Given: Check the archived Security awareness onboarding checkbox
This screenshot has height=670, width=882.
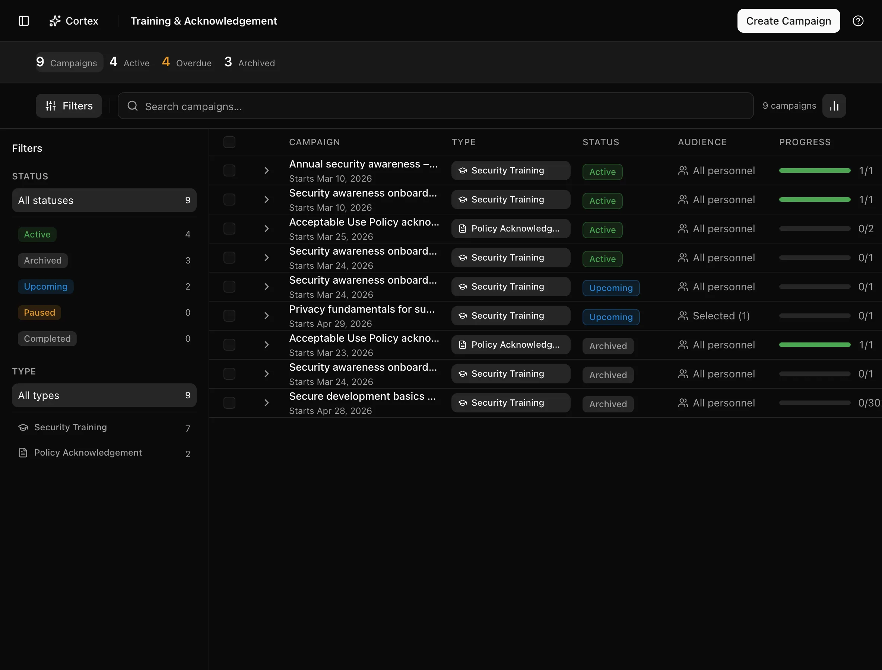Looking at the screenshot, I should [229, 374].
